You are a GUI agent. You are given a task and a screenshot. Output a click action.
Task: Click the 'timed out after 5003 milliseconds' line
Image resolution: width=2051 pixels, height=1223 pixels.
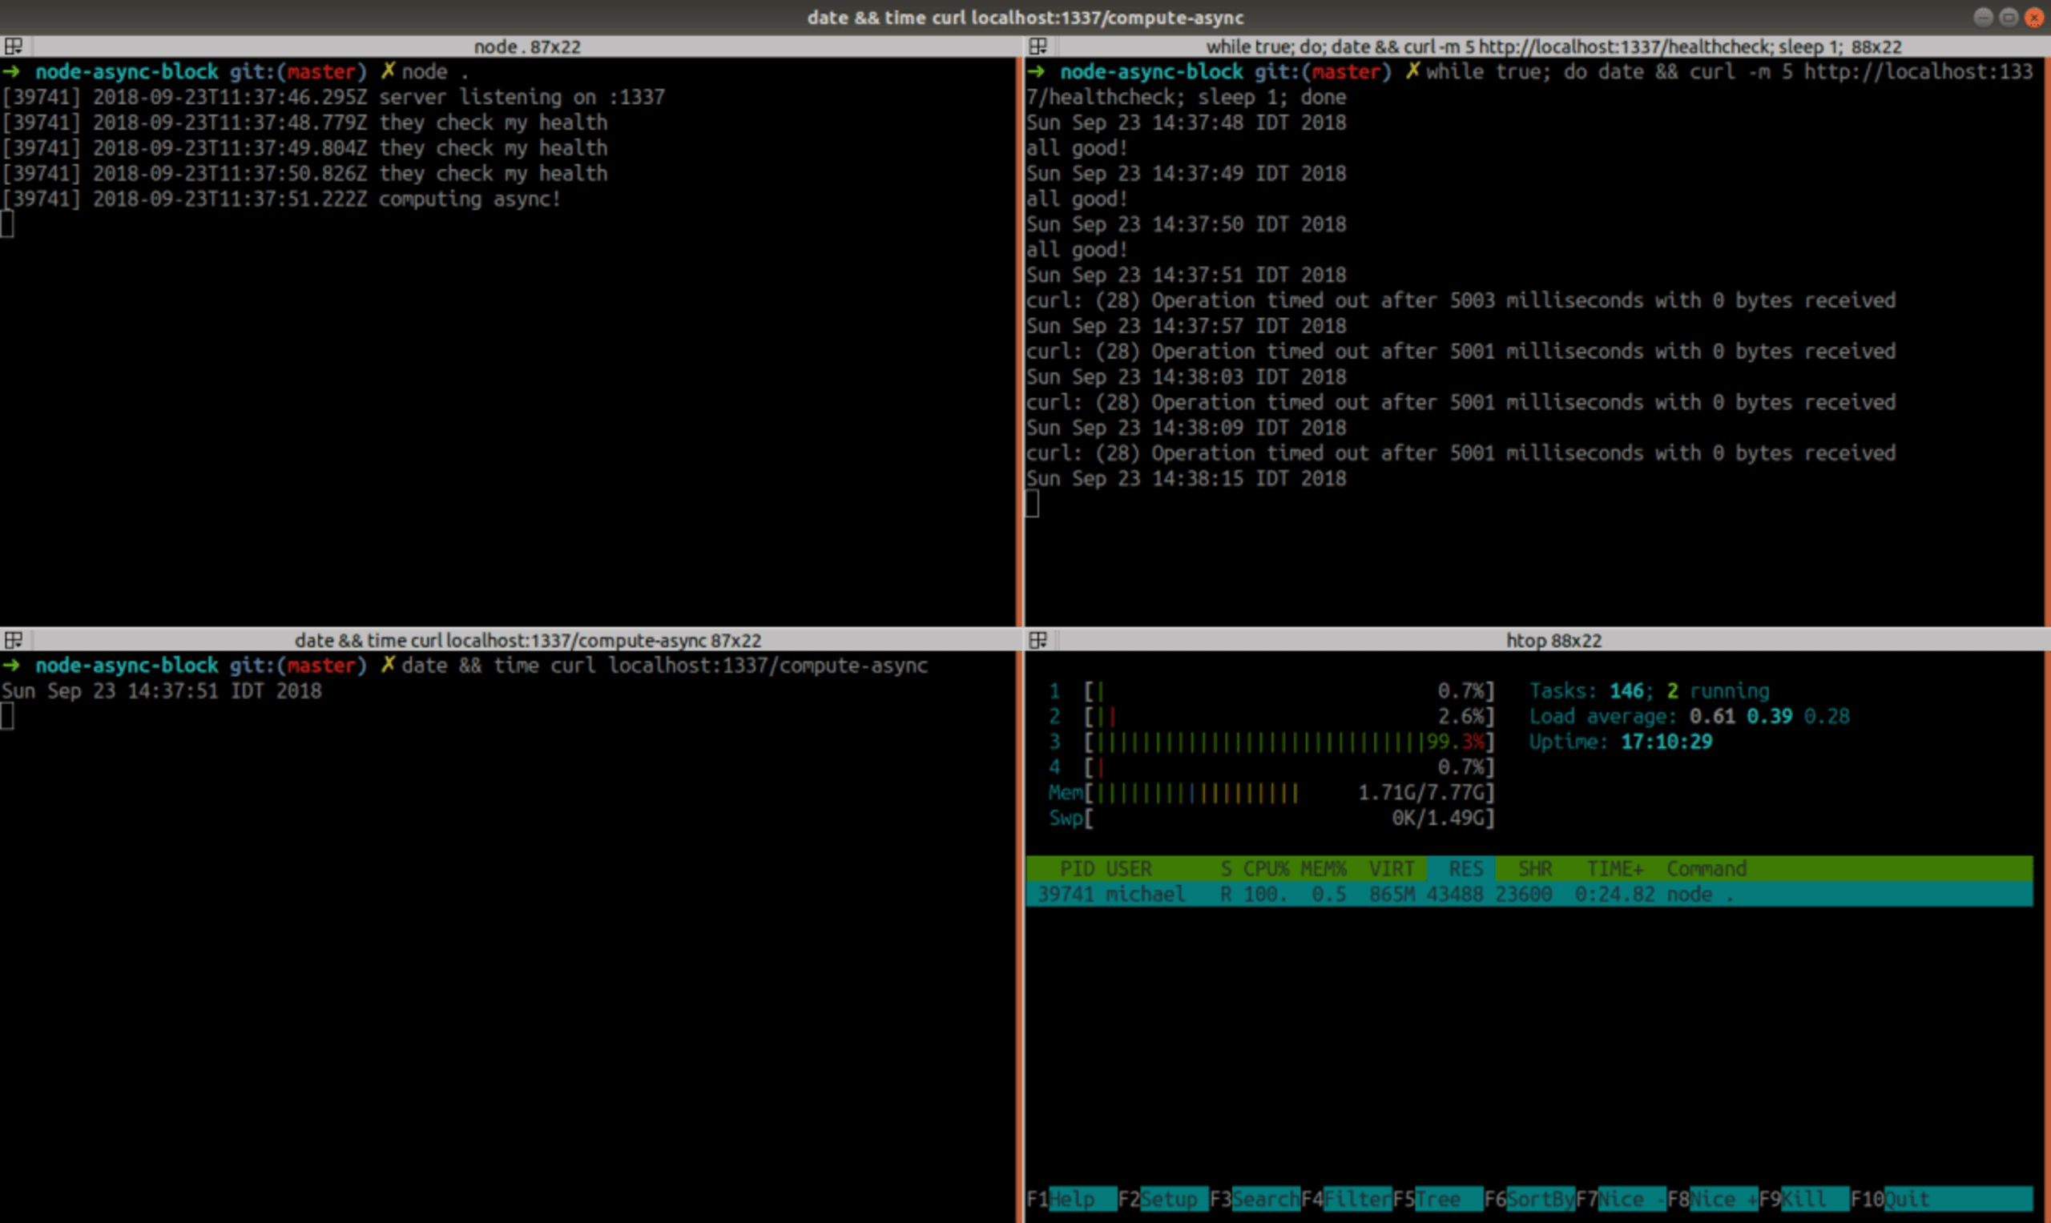click(1461, 301)
